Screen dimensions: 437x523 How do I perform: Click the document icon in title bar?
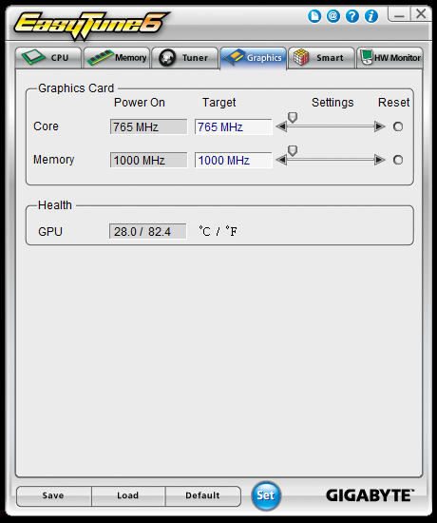[x=314, y=15]
